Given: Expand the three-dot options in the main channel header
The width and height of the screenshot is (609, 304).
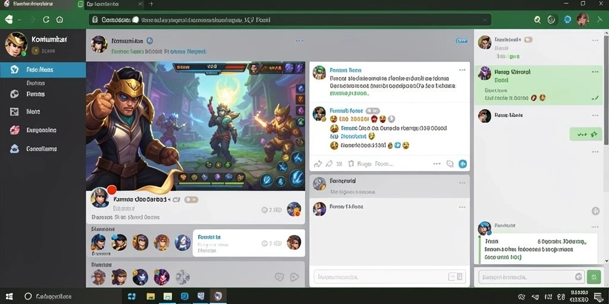Looking at the screenshot, I should (299, 41).
